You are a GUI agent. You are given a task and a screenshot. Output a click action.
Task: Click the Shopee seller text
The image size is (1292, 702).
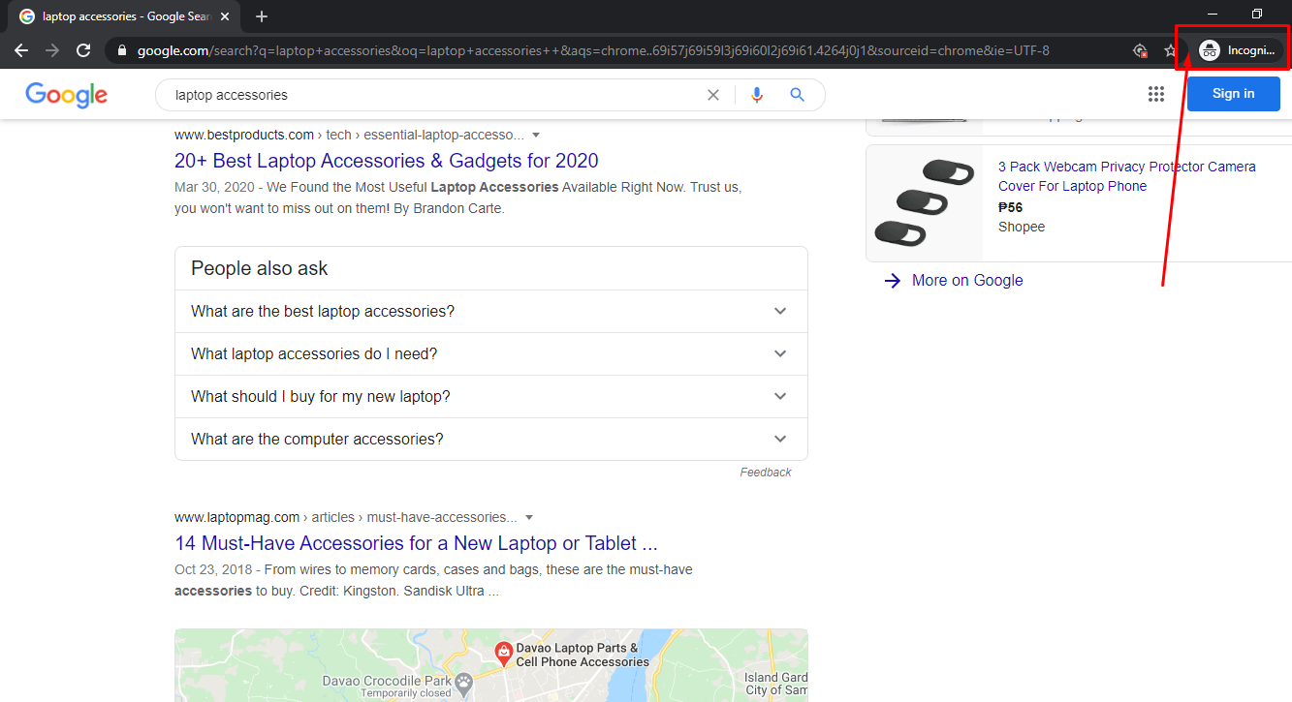(x=1022, y=227)
